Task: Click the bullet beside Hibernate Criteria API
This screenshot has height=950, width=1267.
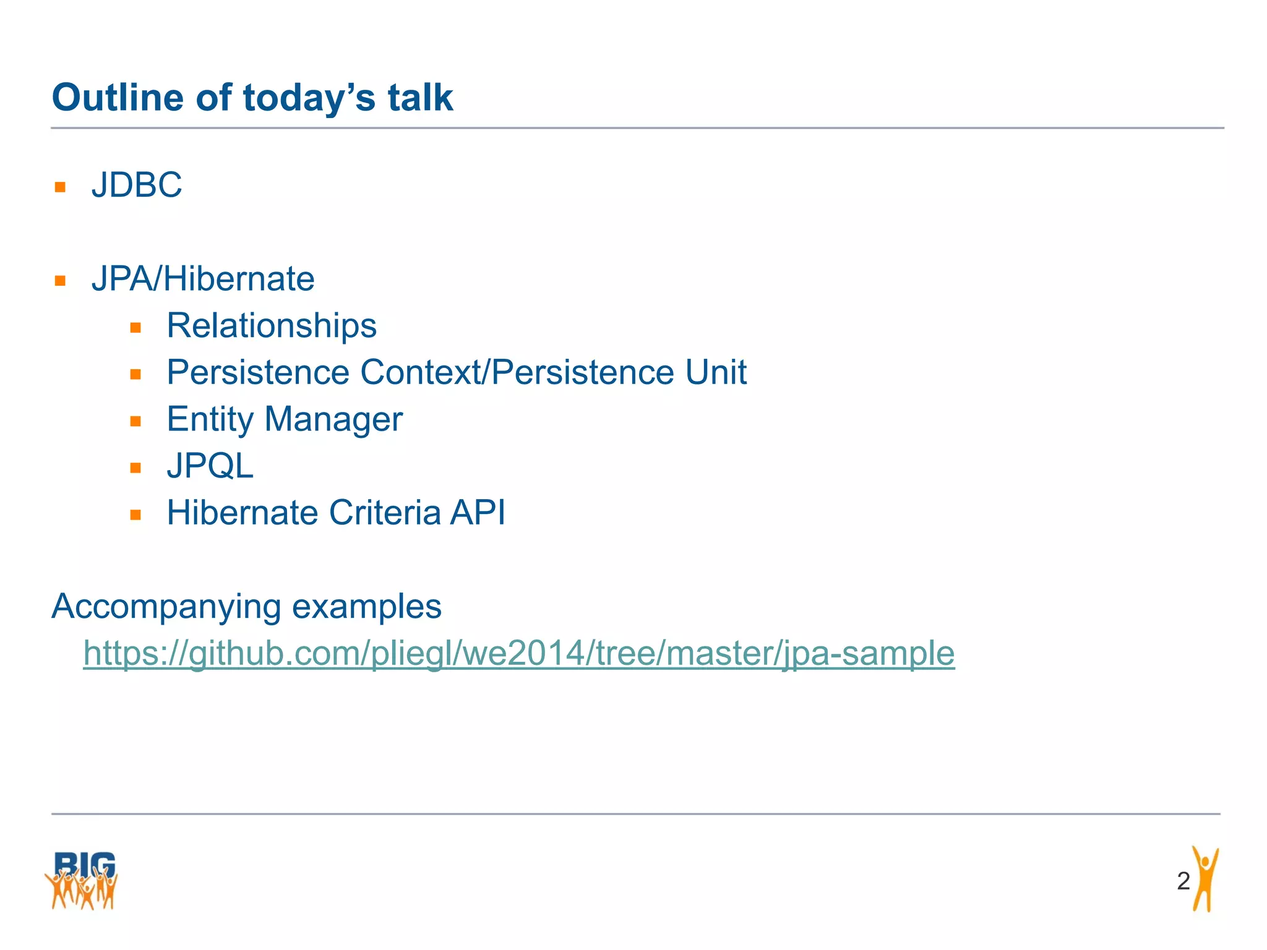Action: coord(136,515)
